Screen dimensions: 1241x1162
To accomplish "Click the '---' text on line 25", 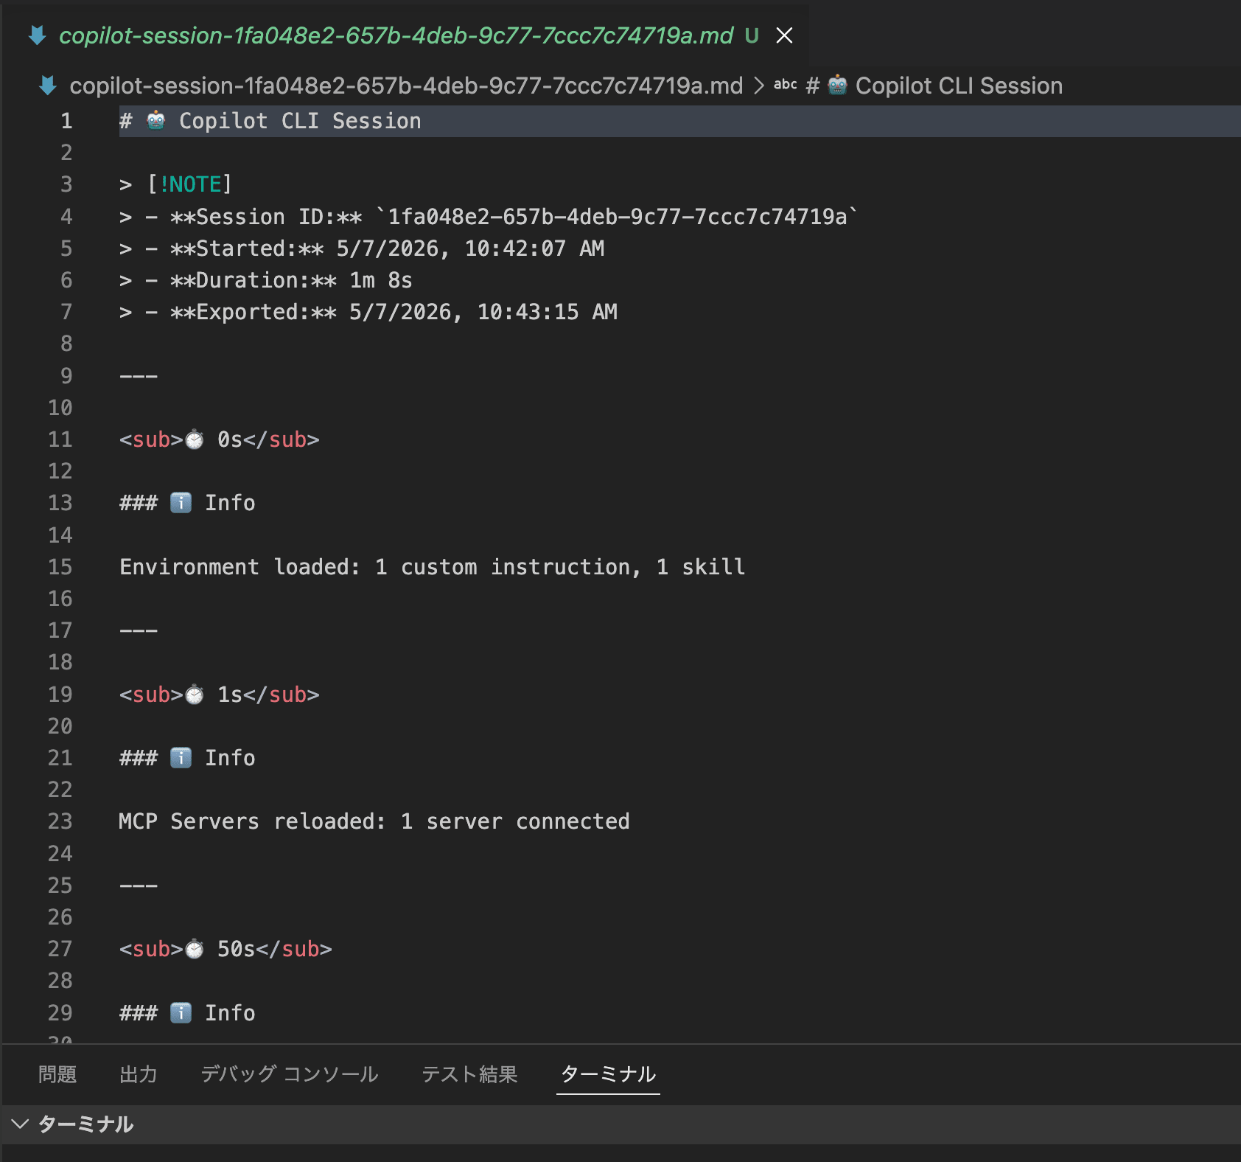I will tap(139, 886).
